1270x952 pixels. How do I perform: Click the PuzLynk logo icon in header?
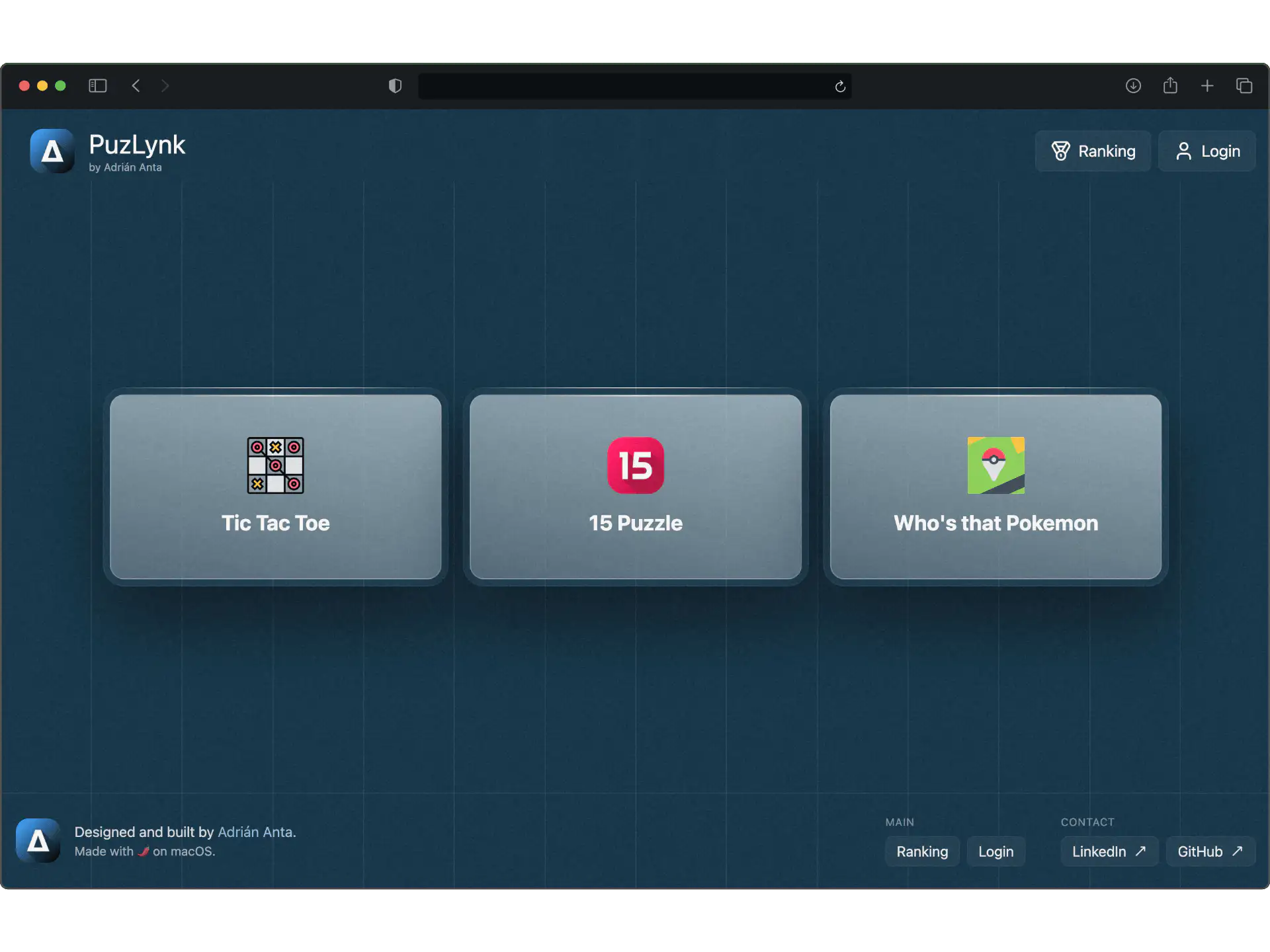(x=52, y=151)
